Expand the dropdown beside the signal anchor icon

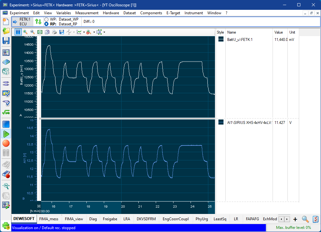pos(74,32)
